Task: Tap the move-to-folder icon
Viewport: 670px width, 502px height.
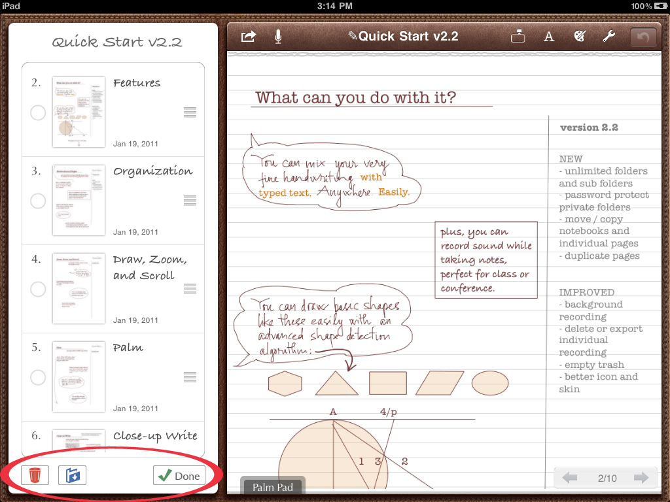Action: (x=72, y=475)
